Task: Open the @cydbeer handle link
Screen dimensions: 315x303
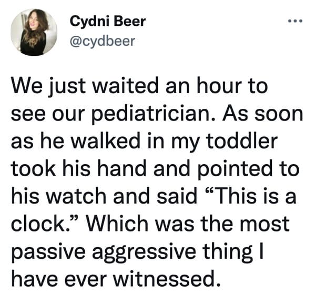Action: tap(102, 41)
